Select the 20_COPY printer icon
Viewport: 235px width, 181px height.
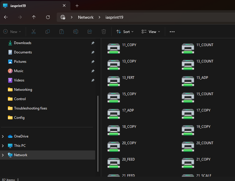click(x=114, y=147)
